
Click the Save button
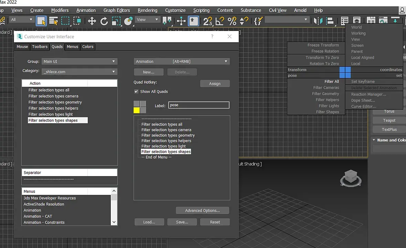click(x=182, y=222)
